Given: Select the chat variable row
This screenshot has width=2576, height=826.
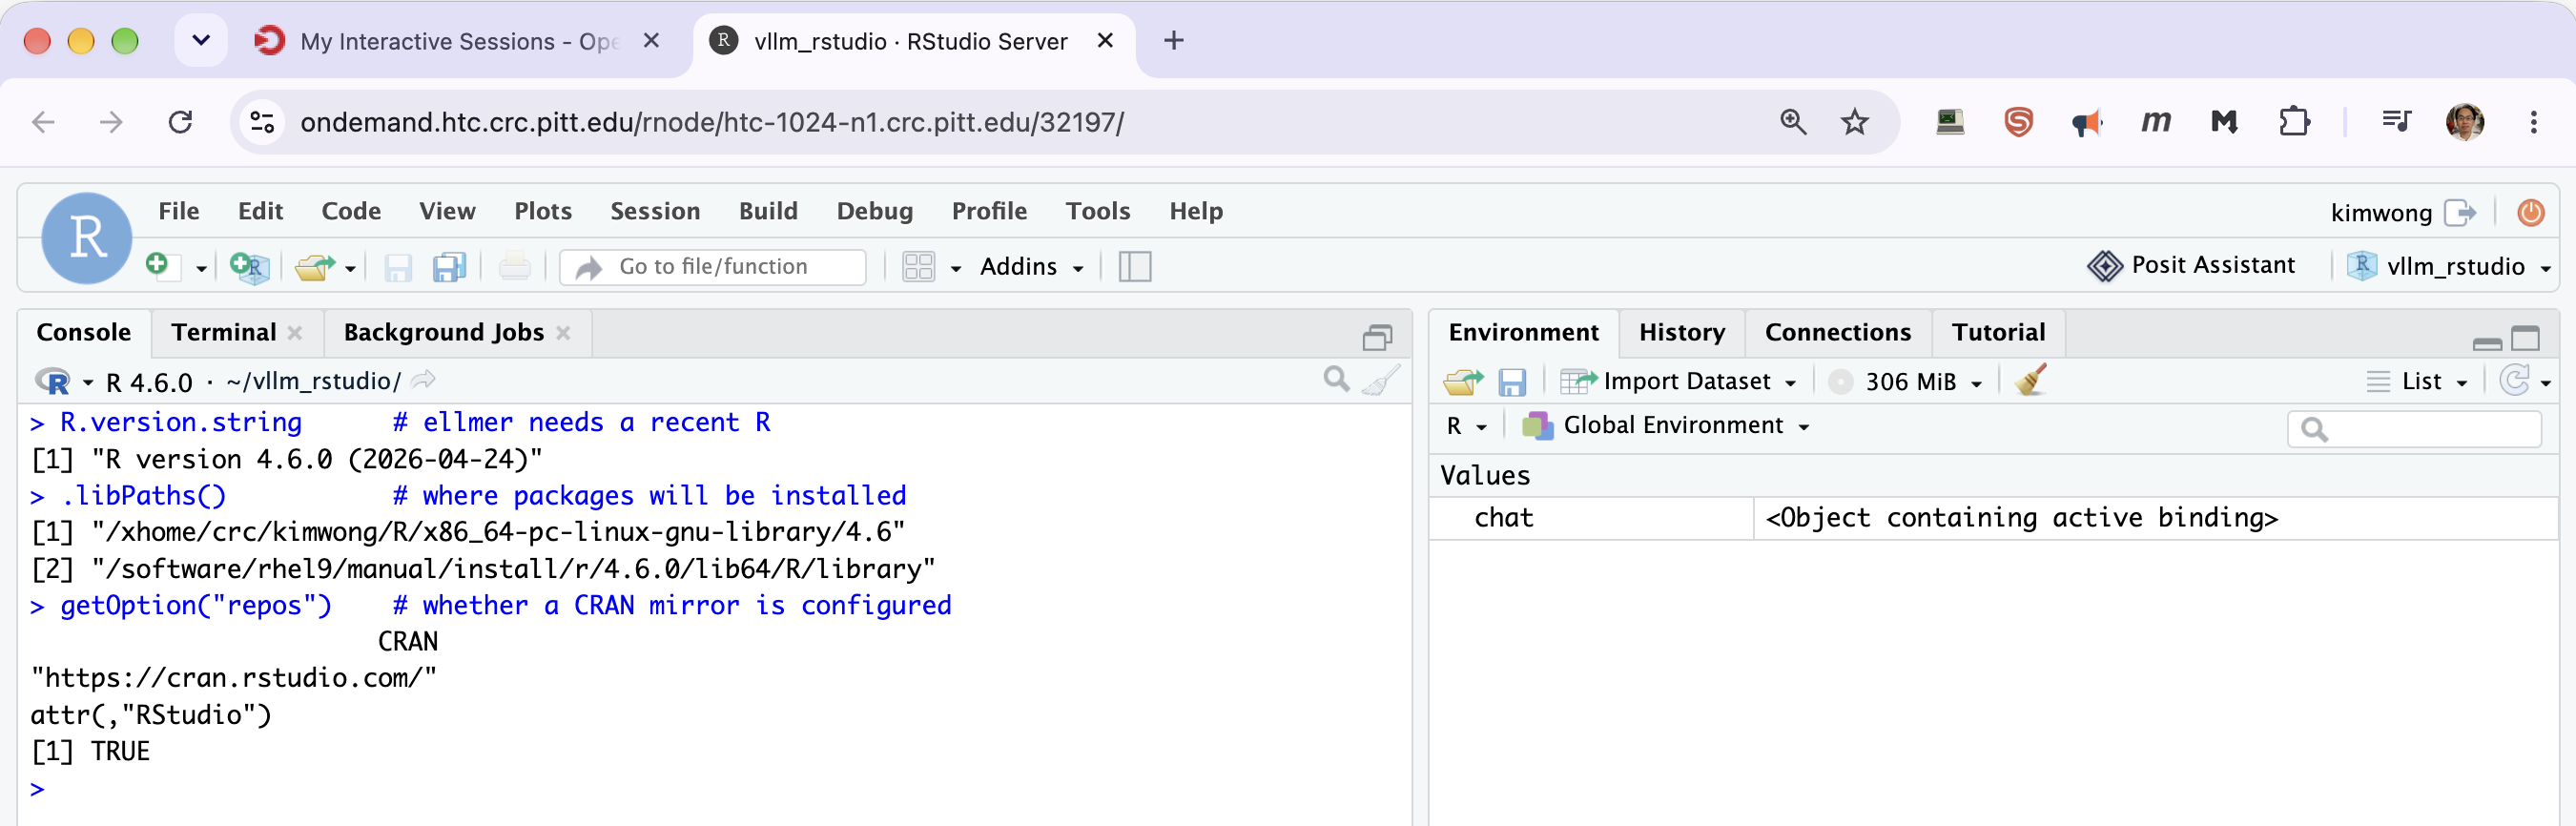Looking at the screenshot, I should 1993,518.
